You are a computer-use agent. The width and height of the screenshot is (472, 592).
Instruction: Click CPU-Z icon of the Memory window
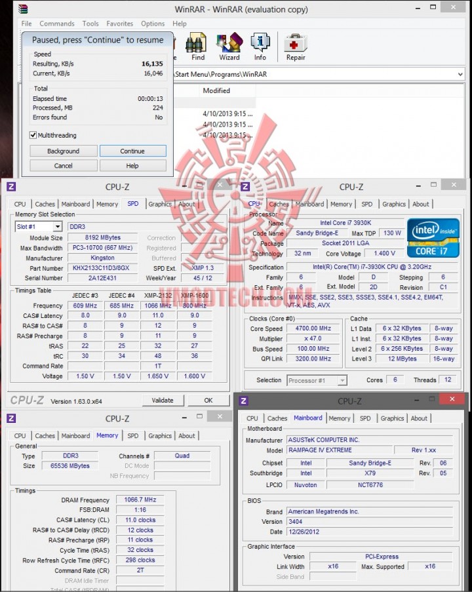coord(11,418)
